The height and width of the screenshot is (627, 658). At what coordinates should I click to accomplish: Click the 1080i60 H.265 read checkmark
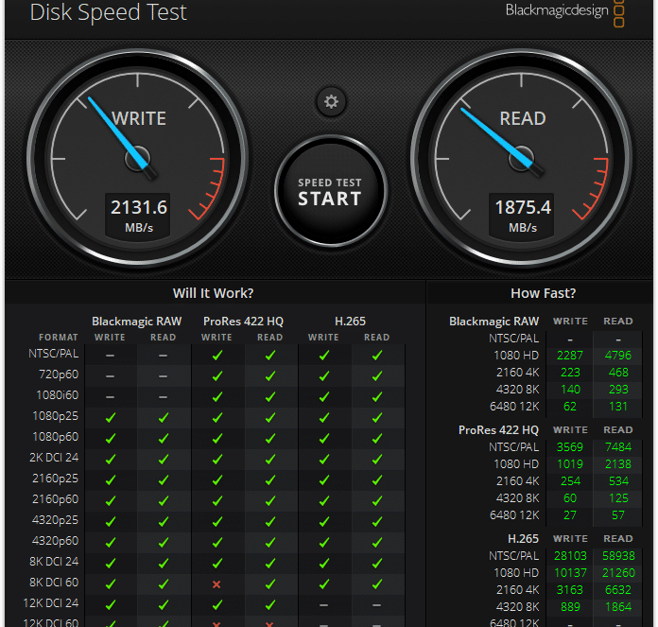pos(377,396)
